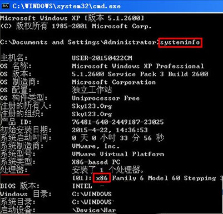Viewport: 223px width, 214px height.
Task: Click the x86 Family 6 Model 60 line
Action: [x=147, y=178]
